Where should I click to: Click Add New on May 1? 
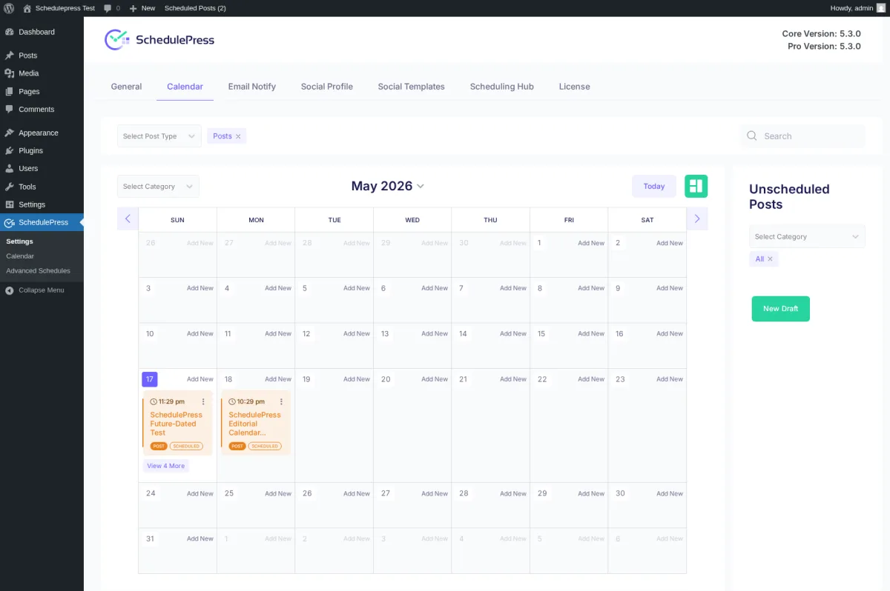(591, 243)
